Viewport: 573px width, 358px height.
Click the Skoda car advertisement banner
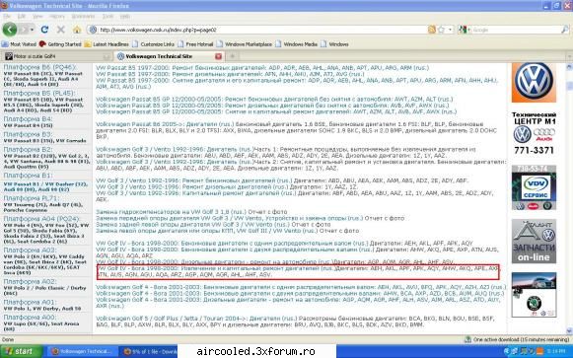tap(534, 295)
